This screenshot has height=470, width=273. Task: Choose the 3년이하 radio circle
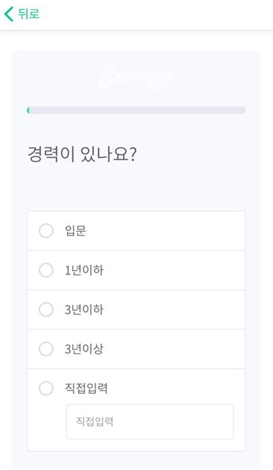coord(46,309)
